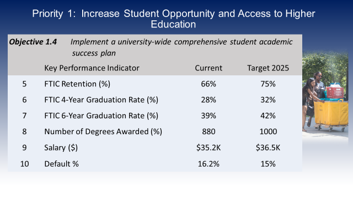The height and width of the screenshot is (198, 353).
Task: Click the 28% current graduation value
Action: click(208, 100)
